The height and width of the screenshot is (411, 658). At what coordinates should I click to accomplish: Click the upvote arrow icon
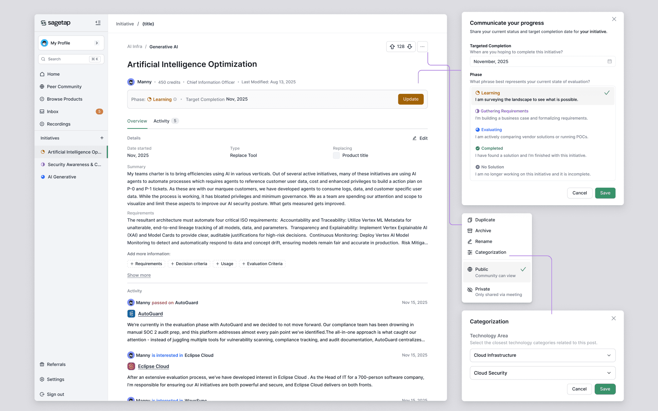392,47
